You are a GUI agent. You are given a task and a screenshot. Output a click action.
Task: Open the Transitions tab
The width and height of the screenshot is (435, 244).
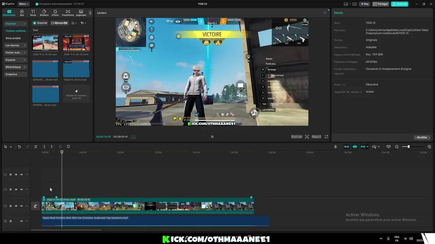tap(68, 13)
